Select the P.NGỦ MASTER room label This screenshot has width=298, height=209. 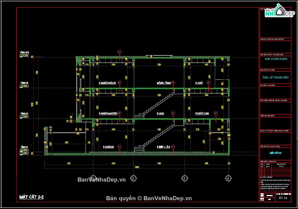[108, 113]
